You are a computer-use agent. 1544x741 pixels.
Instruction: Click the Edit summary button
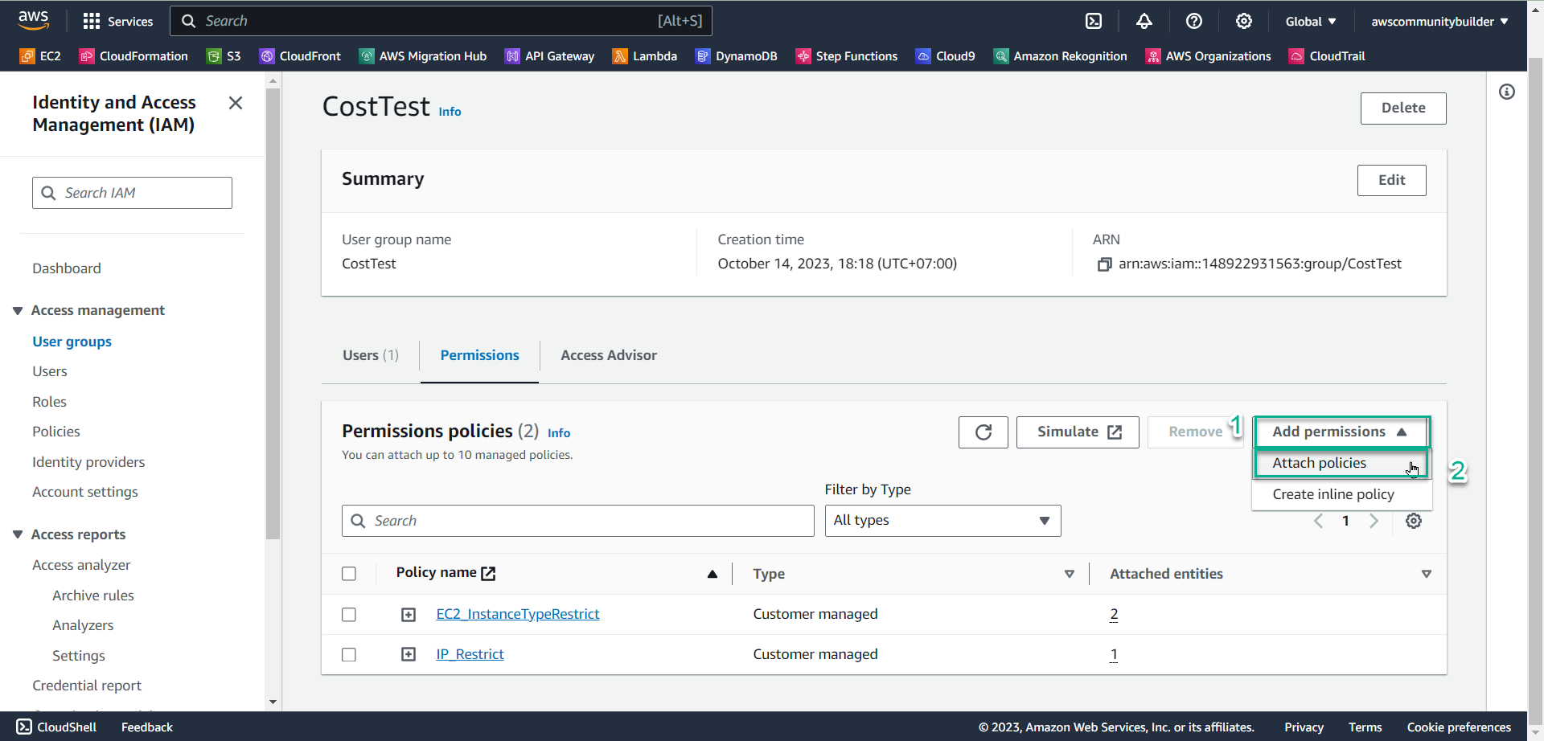[1392, 180]
